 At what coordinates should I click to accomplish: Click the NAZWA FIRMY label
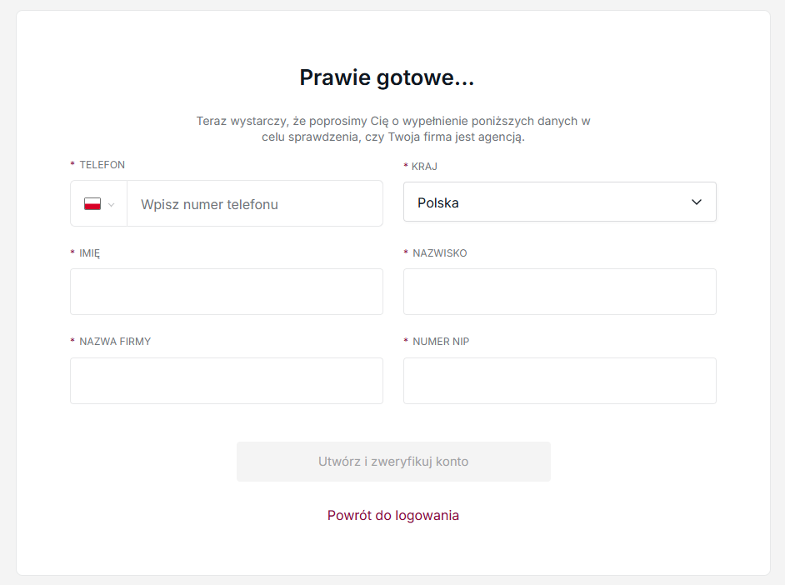(x=115, y=342)
